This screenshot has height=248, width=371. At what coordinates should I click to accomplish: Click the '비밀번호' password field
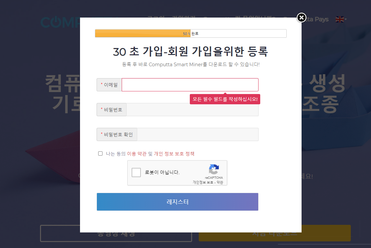192,109
